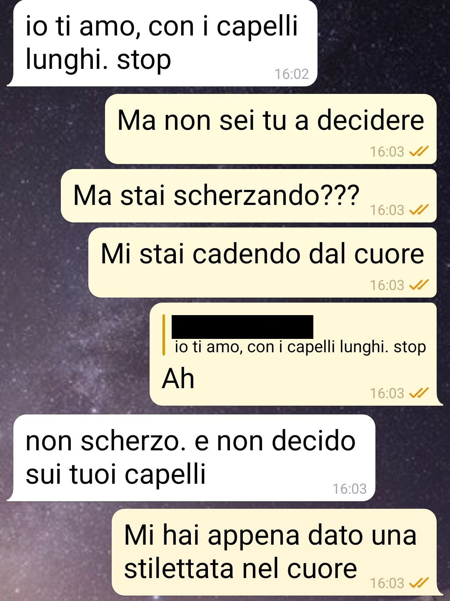Tap the blacked-out sender name in quoted reply
The width and height of the screenshot is (450, 601).
(242, 327)
